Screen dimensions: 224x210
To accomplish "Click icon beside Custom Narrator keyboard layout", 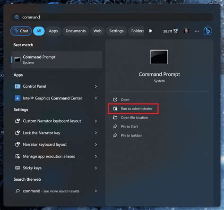I will (x=17, y=121).
